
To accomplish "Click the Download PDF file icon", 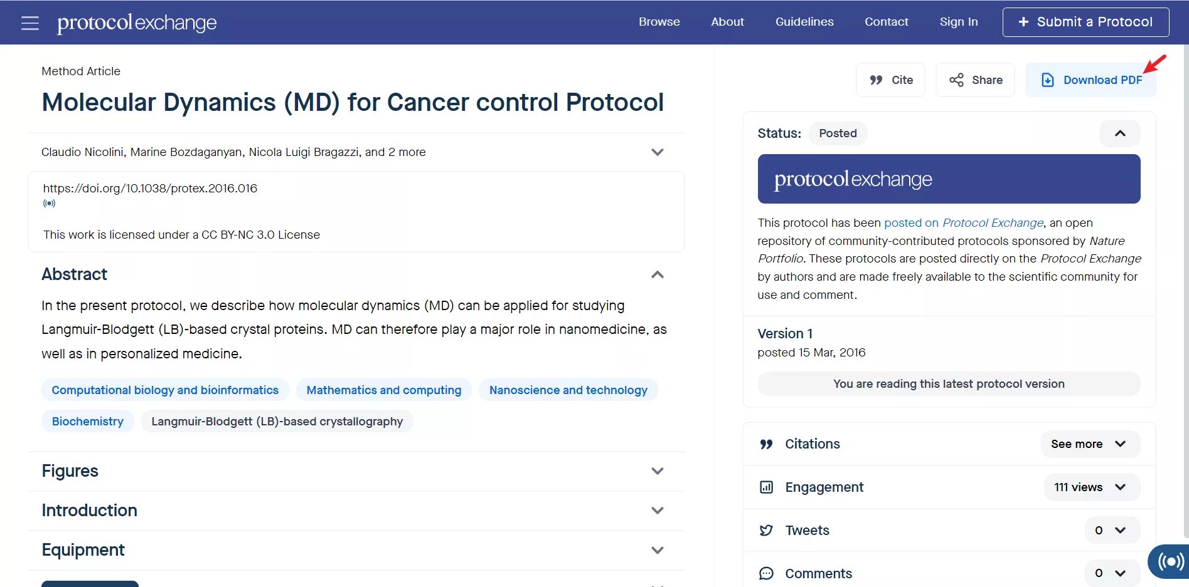I will (1047, 80).
